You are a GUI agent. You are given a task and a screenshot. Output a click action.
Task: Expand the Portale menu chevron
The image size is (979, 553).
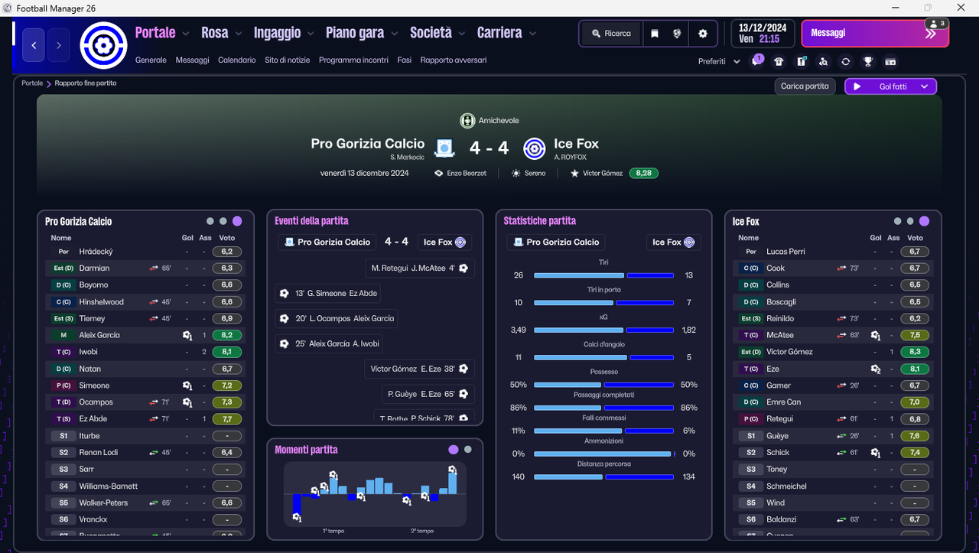coord(186,34)
